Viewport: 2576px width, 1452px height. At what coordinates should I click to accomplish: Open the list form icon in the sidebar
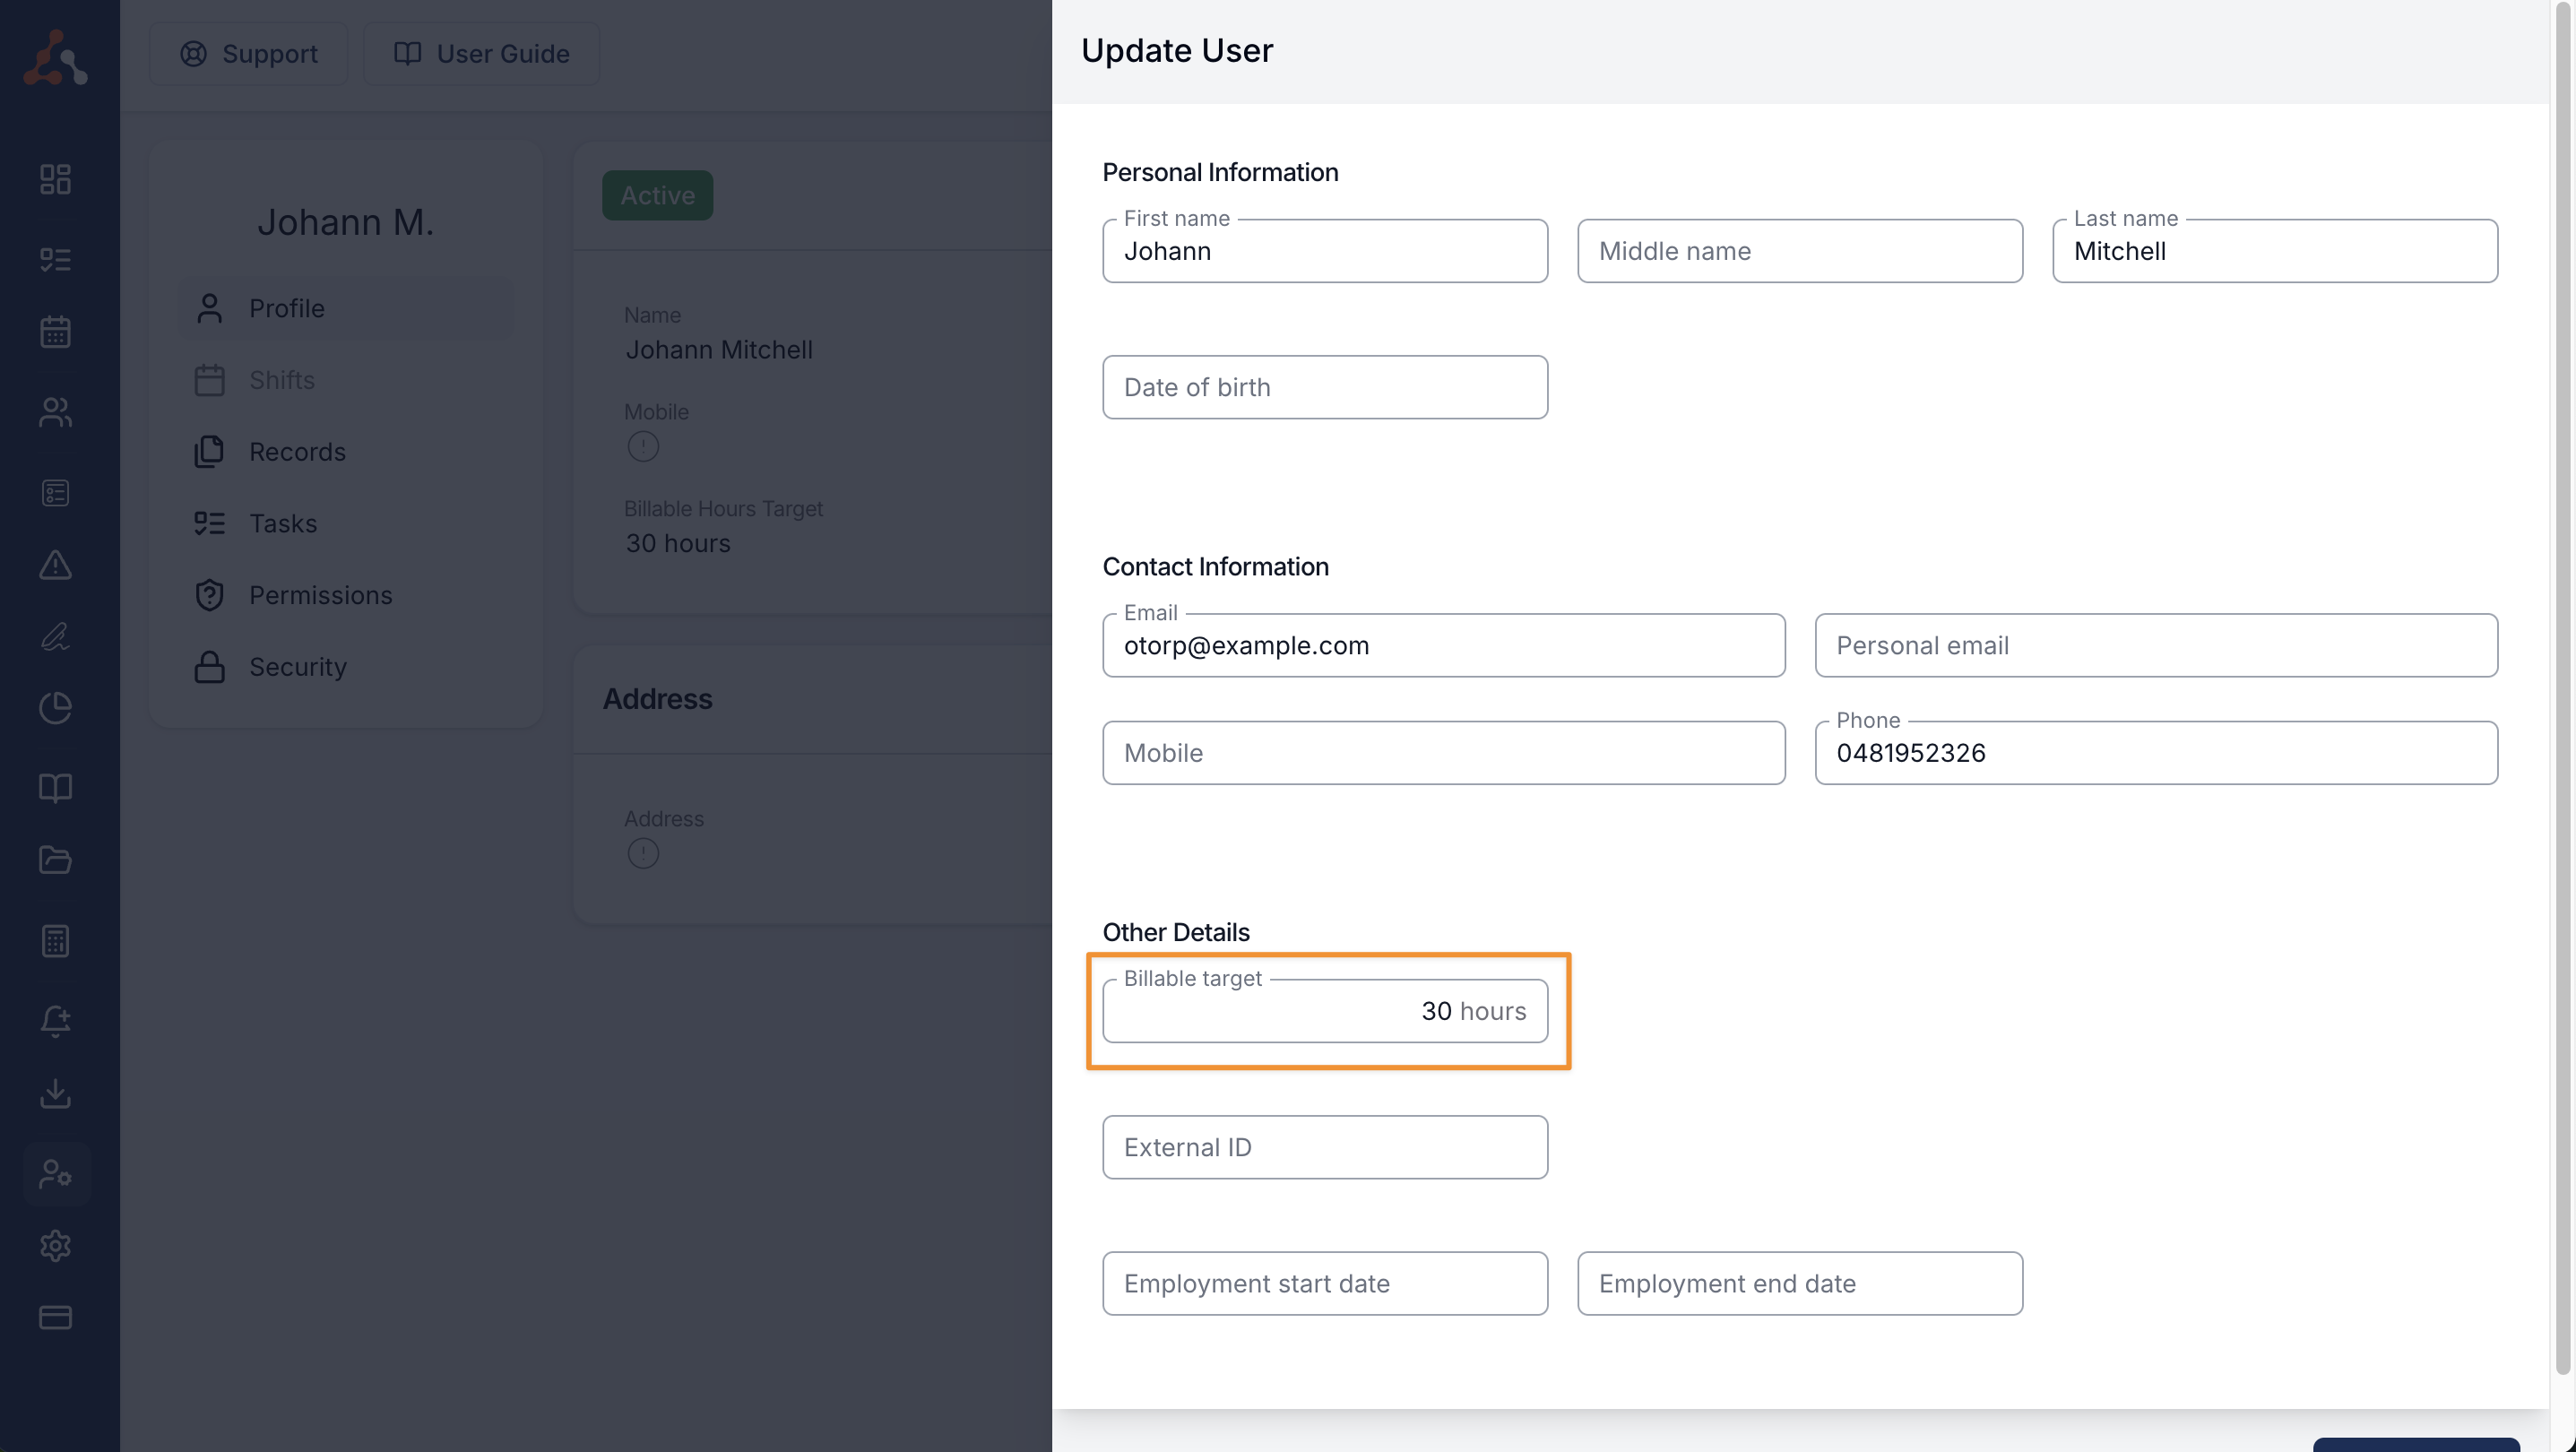click(x=55, y=493)
